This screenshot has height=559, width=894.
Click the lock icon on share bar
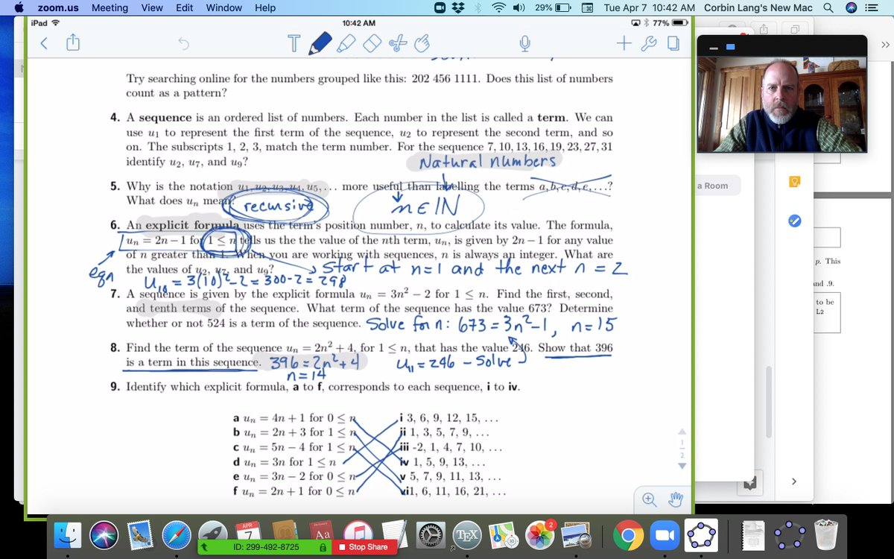click(x=323, y=547)
